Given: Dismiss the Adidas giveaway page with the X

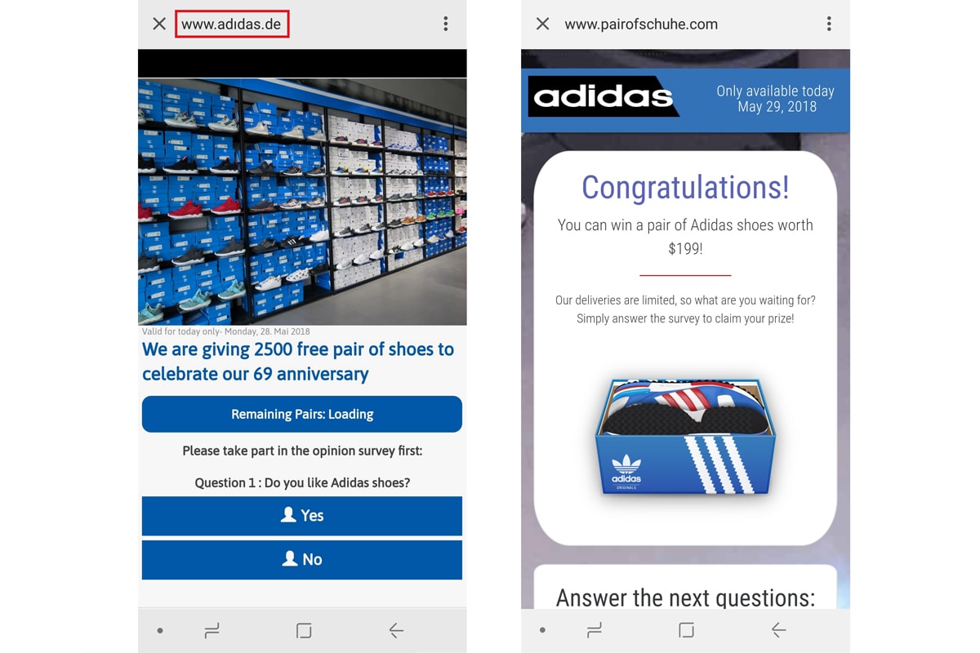Looking at the screenshot, I should pyautogui.click(x=158, y=24).
